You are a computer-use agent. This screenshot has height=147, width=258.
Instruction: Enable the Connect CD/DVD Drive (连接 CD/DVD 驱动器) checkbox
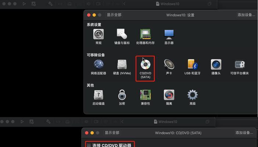tap(89, 145)
